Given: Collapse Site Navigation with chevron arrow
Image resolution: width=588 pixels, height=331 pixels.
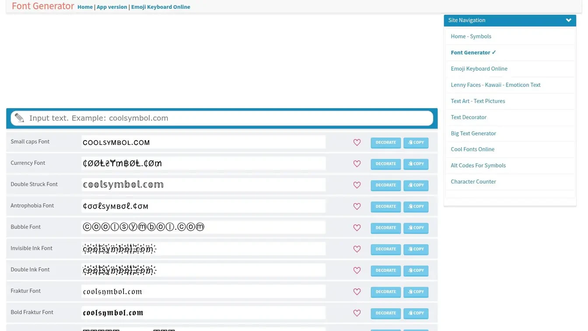Looking at the screenshot, I should point(568,20).
